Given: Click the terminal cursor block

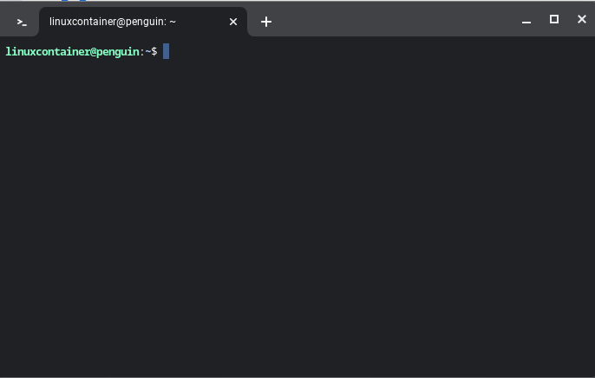Looking at the screenshot, I should pyautogui.click(x=166, y=51).
